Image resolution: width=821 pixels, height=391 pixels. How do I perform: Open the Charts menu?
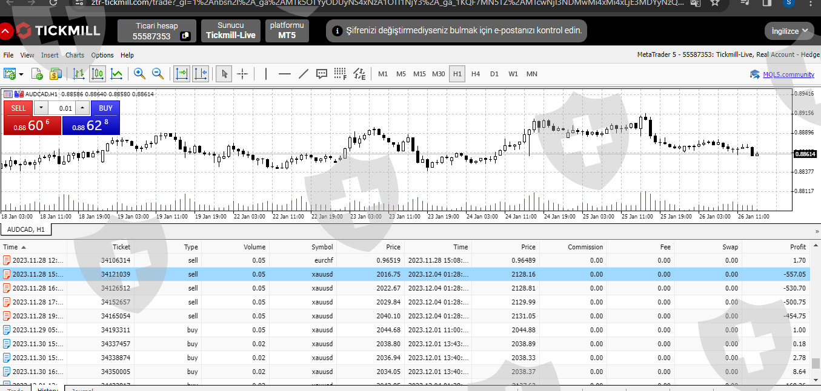[x=75, y=55]
